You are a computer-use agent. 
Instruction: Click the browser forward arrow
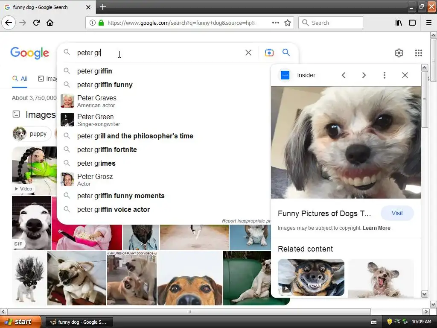pos(23,23)
